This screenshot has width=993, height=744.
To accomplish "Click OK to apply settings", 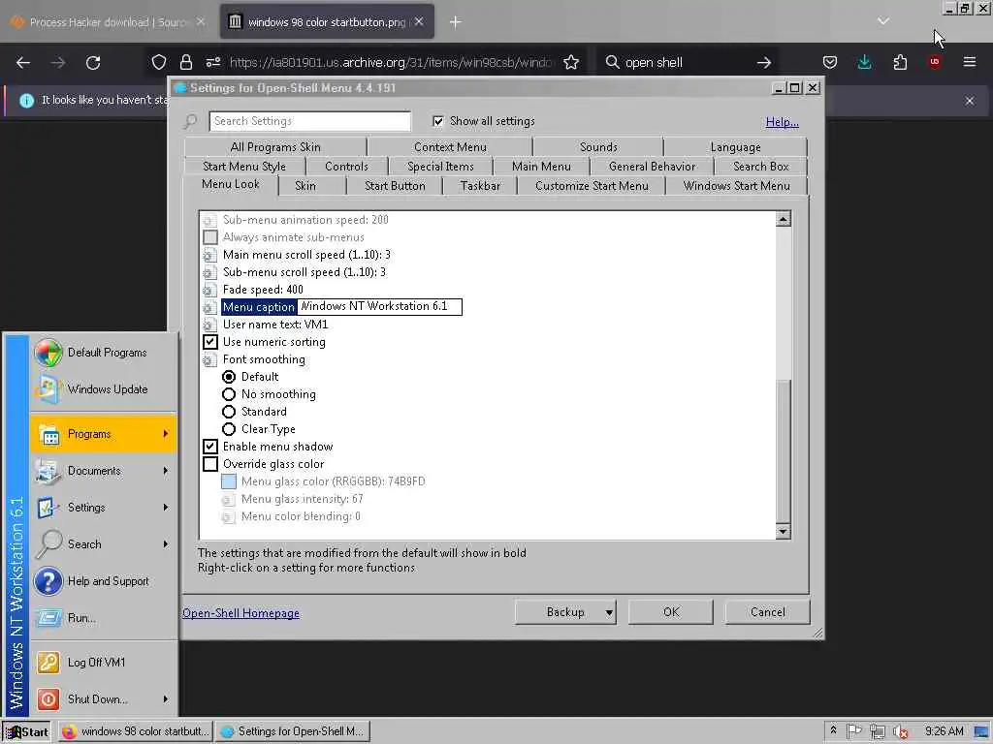I will point(671,612).
